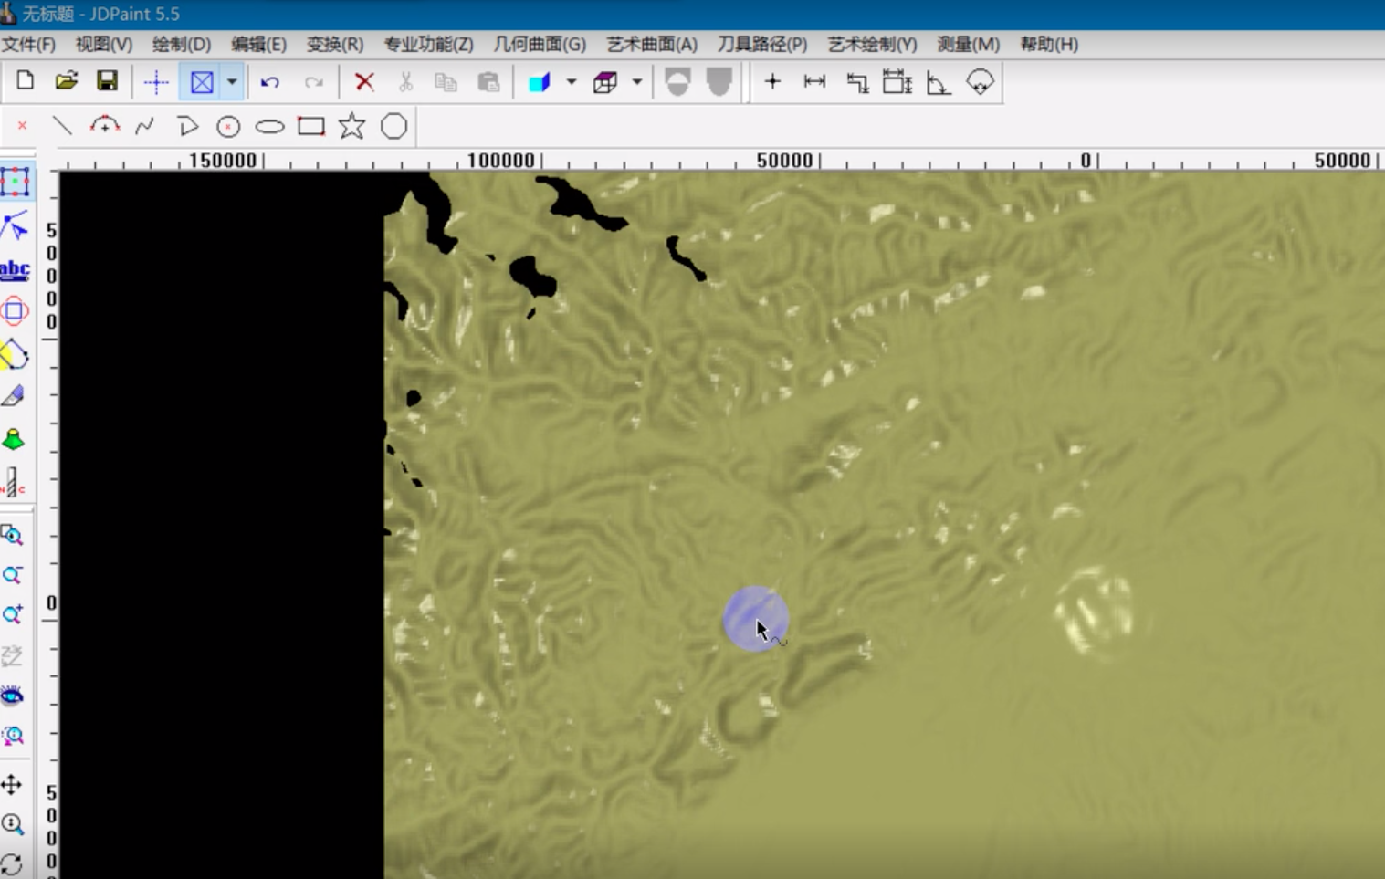This screenshot has height=879, width=1385.
Task: Zoom in with the plus magnifier
Action: tap(12, 614)
